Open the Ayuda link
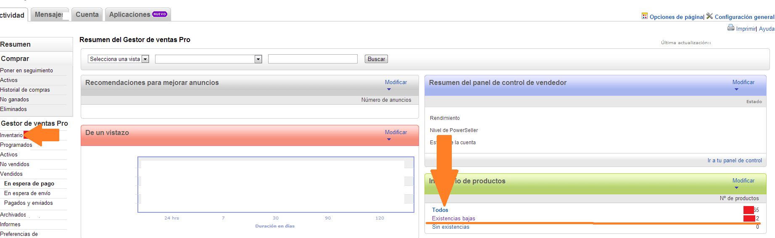Screen dimensions: 775x238 pyautogui.click(x=766, y=29)
